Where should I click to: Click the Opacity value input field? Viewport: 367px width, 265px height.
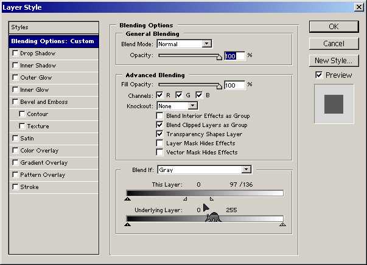click(234, 56)
